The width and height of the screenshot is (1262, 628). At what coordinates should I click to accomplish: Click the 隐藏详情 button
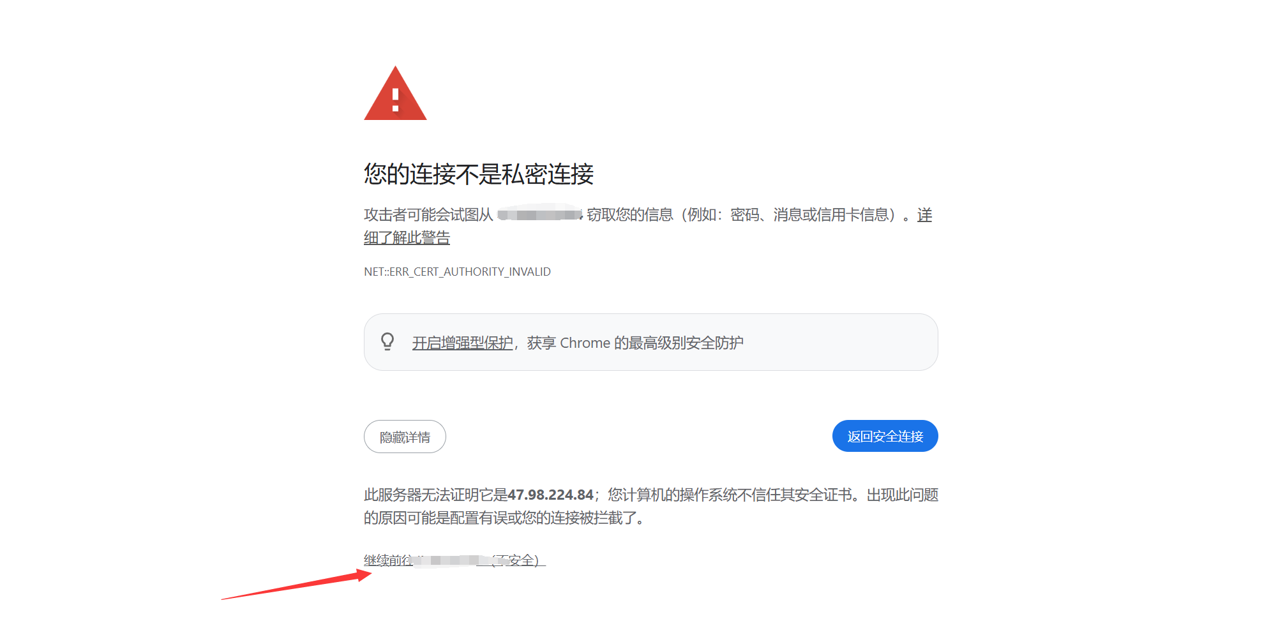tap(405, 437)
